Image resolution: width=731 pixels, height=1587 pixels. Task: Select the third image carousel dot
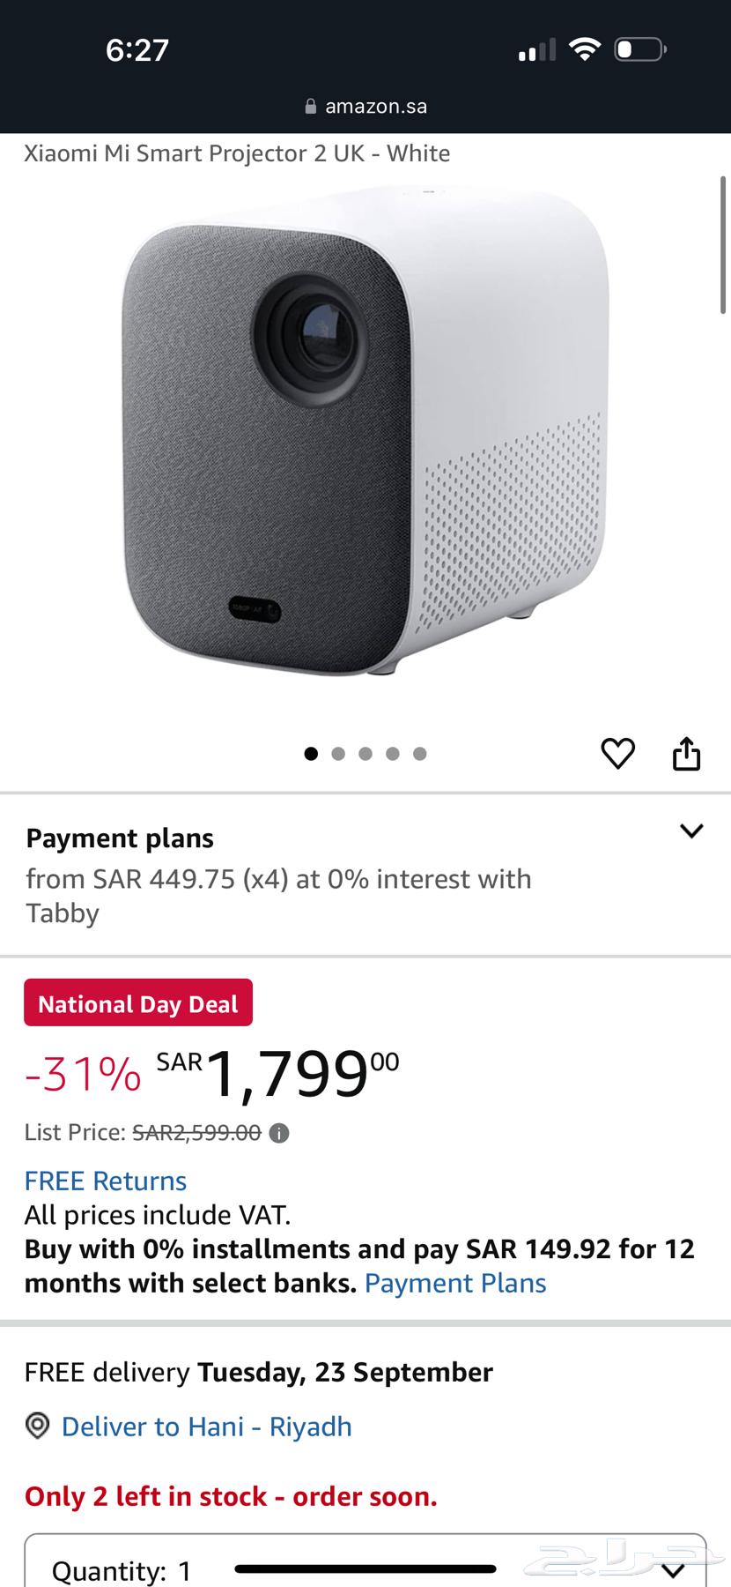tap(365, 754)
